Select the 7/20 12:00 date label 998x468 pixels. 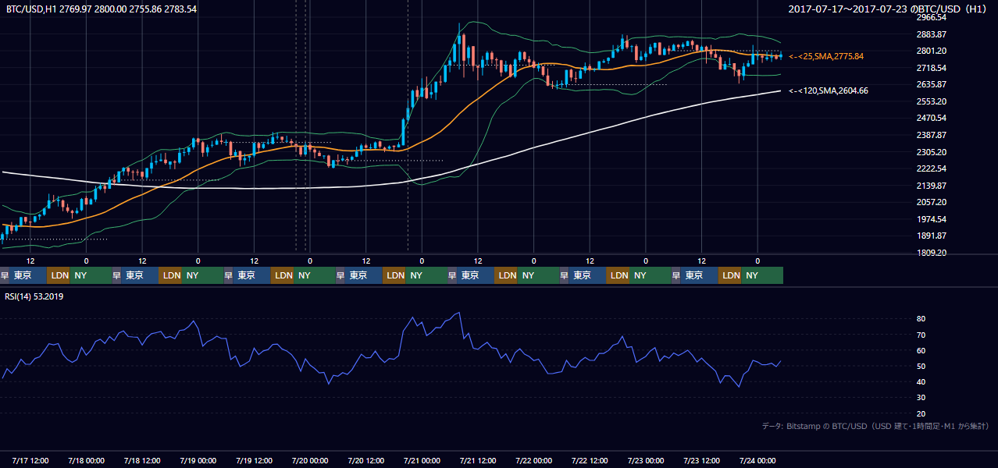pos(366,460)
